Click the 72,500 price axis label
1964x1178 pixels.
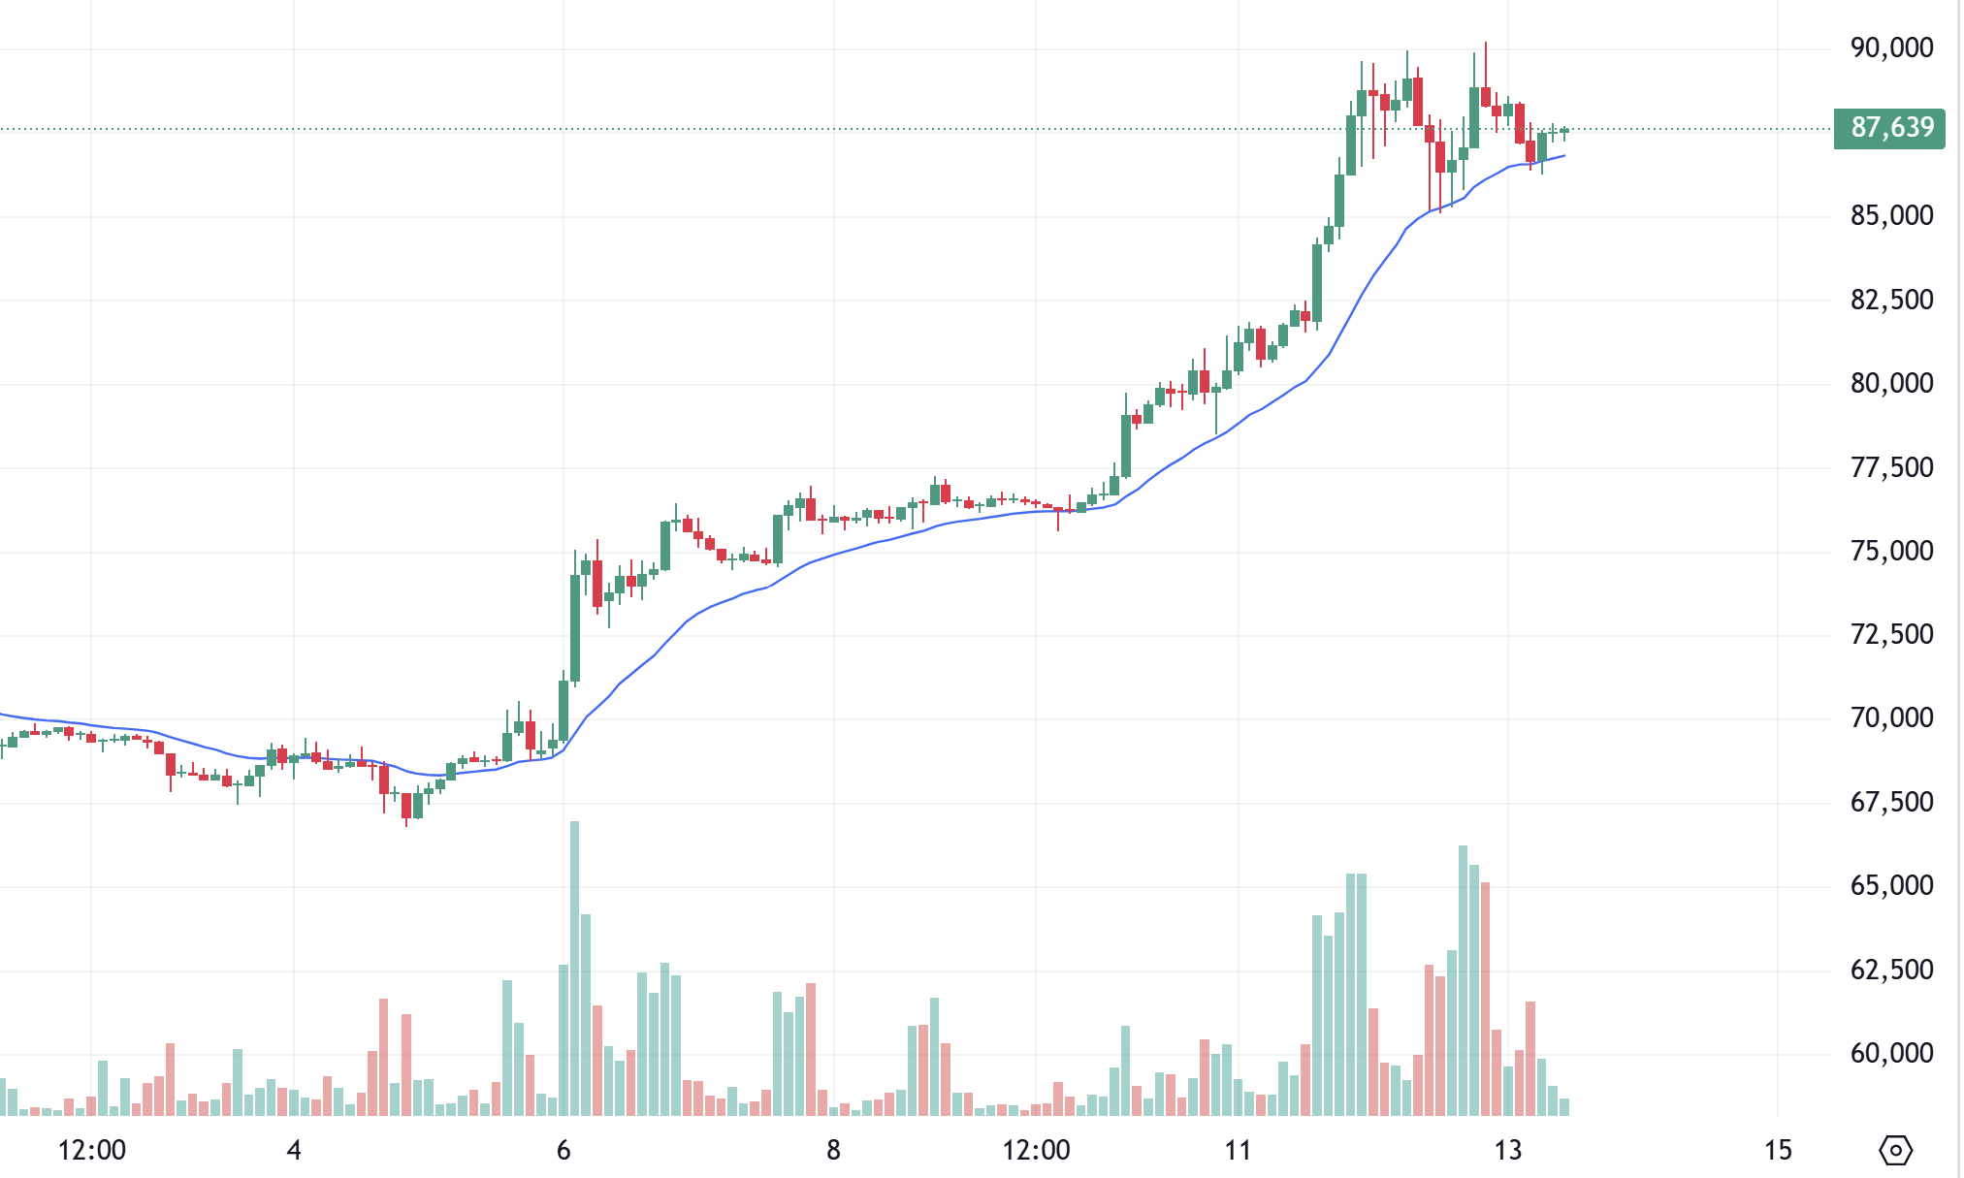click(x=1891, y=634)
